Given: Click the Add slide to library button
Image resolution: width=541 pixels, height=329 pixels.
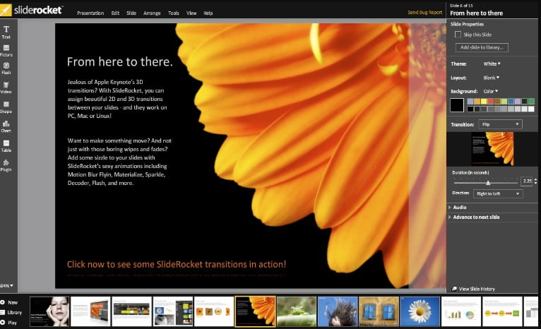Looking at the screenshot, I should [x=483, y=47].
